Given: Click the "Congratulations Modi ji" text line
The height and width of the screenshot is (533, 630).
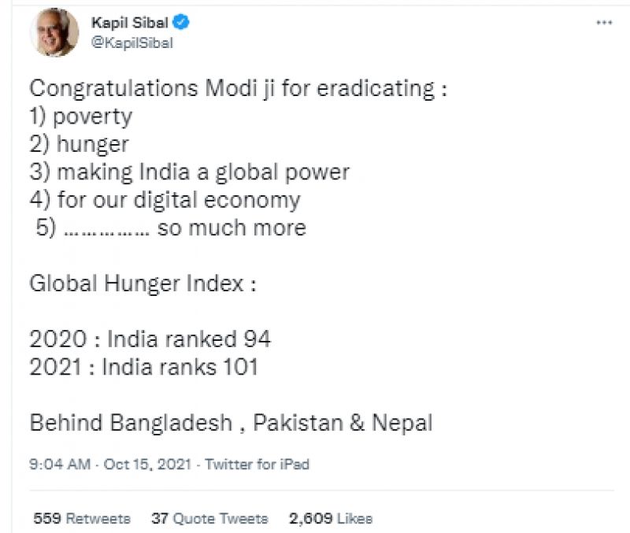Looking at the screenshot, I should 239,88.
